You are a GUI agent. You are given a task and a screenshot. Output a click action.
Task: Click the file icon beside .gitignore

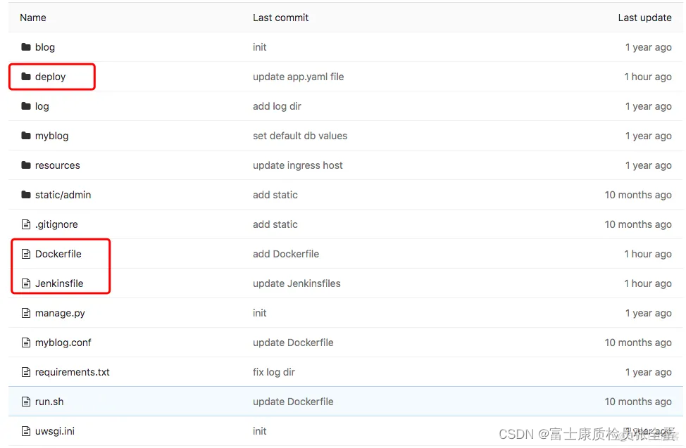pyautogui.click(x=26, y=224)
